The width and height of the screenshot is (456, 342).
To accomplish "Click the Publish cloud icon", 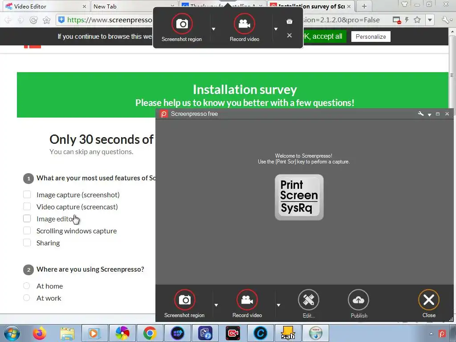I will coord(358,300).
